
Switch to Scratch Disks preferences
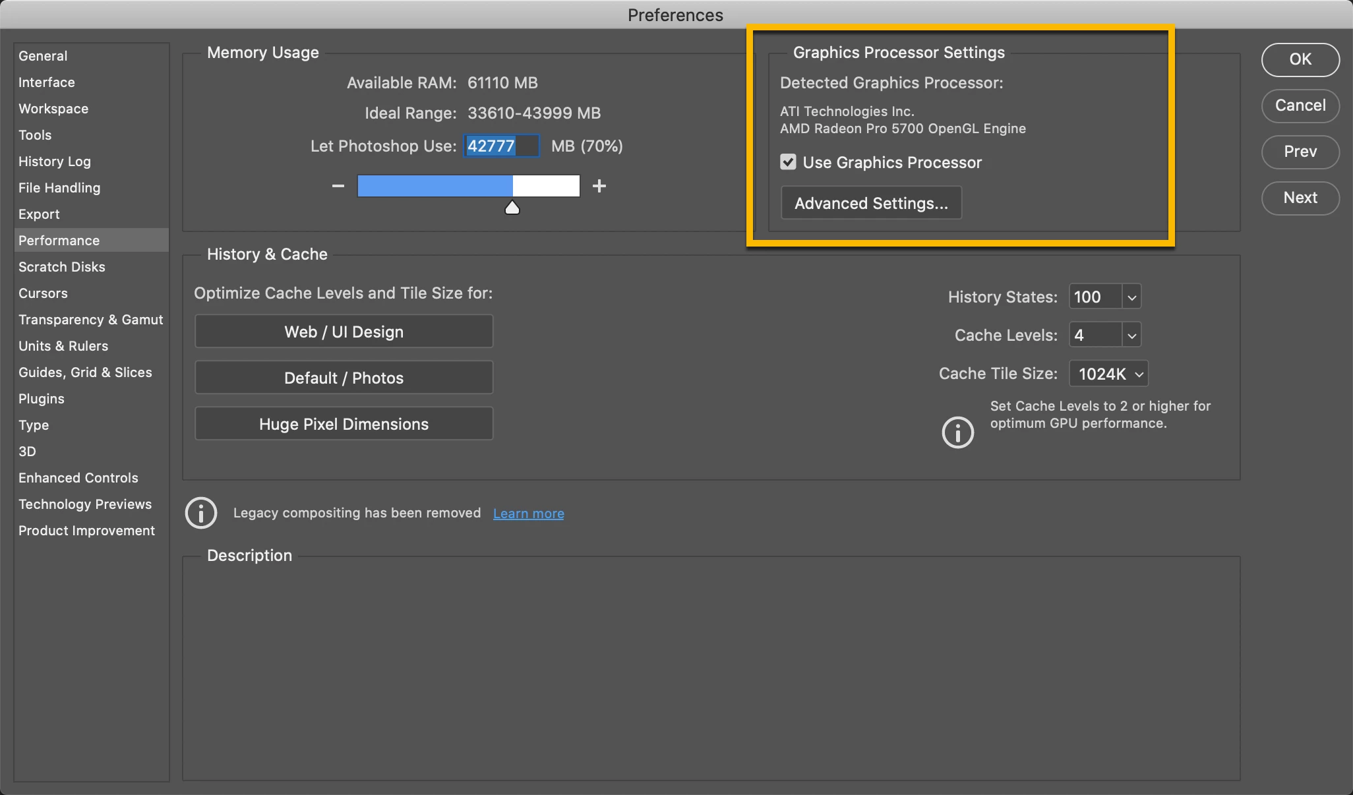click(x=62, y=267)
